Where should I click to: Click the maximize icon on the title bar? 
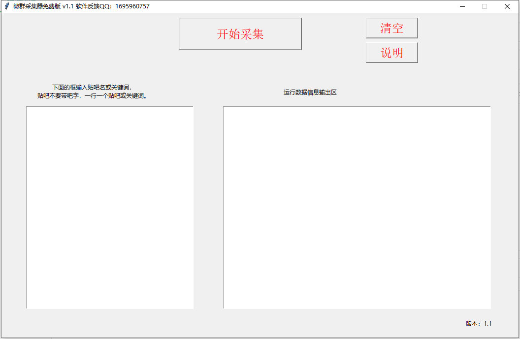tap(484, 6)
